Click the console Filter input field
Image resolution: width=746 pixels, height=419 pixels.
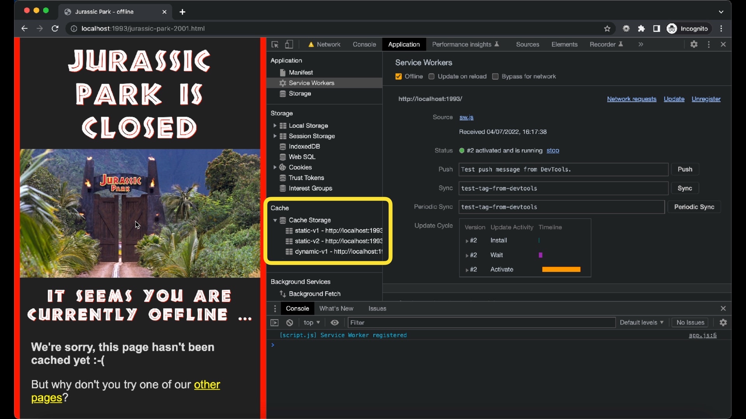pos(481,322)
